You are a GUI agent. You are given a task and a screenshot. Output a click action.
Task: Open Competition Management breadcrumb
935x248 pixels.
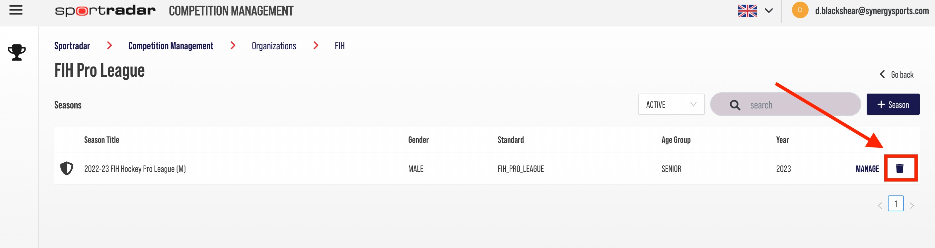point(171,46)
